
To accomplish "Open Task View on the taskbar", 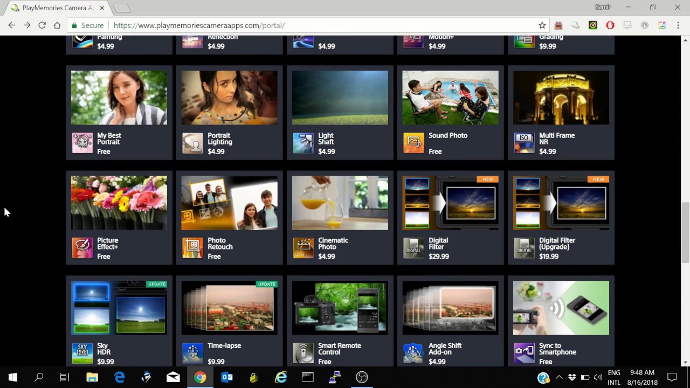I will pos(65,377).
